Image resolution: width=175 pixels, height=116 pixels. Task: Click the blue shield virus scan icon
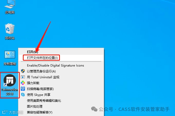click(x=23, y=89)
